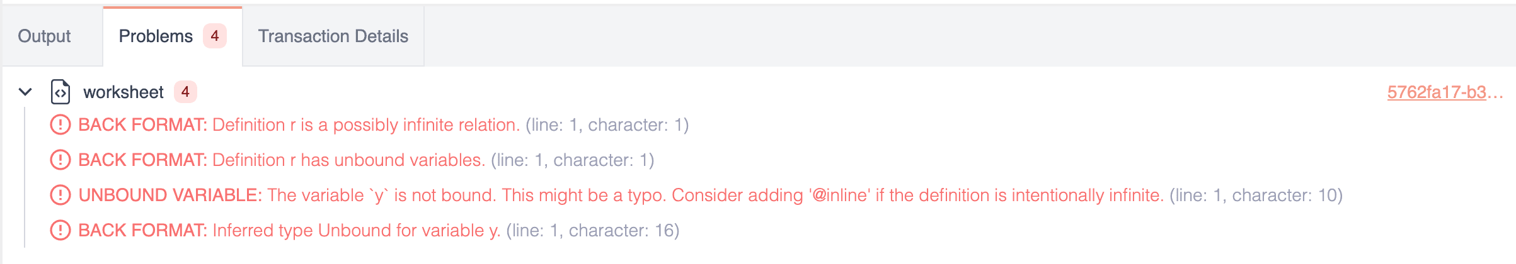Click error icon for unbound variables definition
This screenshot has height=264, width=1516.
(x=60, y=160)
